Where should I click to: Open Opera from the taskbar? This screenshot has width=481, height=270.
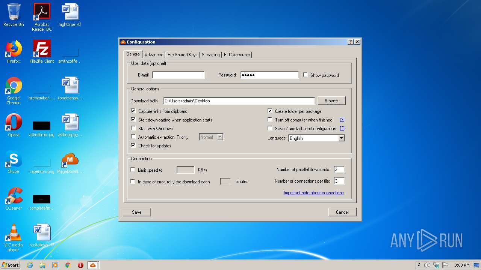pyautogui.click(x=80, y=265)
